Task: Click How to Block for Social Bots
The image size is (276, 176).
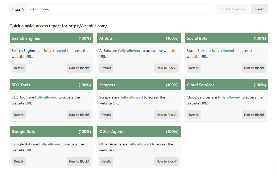Action: (x=254, y=68)
